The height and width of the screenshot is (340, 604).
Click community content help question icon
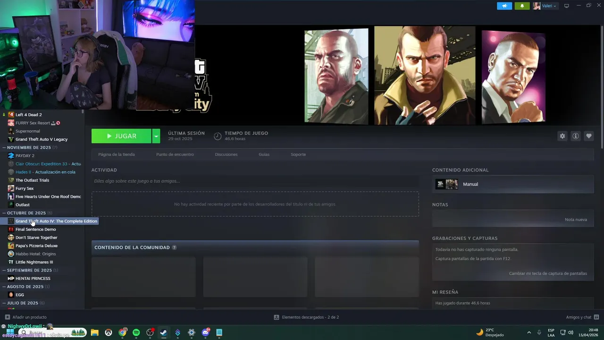174,247
